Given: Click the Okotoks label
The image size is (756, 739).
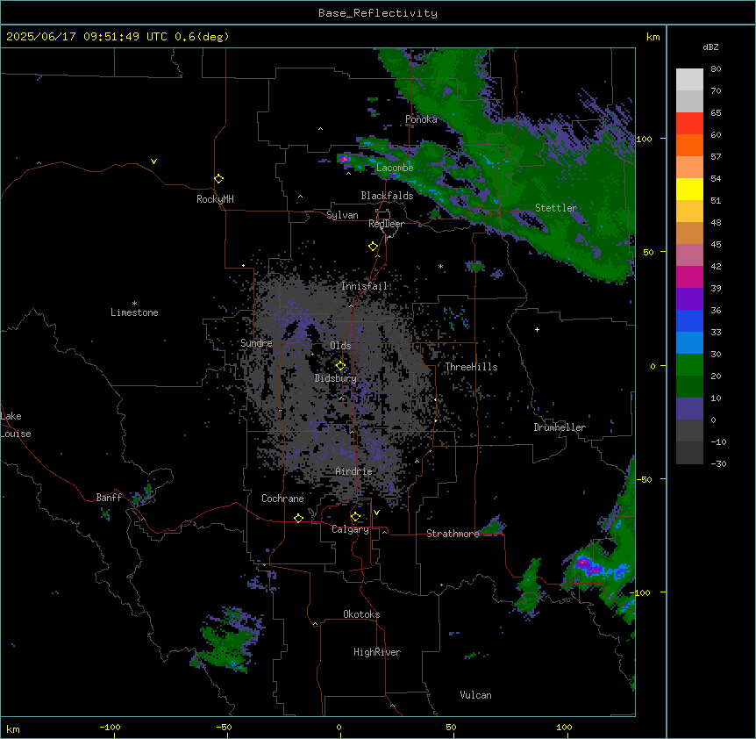Looking at the screenshot, I should click(361, 614).
